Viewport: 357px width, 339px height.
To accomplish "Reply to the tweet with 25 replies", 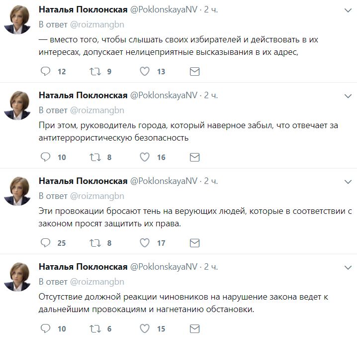I will tap(46, 243).
